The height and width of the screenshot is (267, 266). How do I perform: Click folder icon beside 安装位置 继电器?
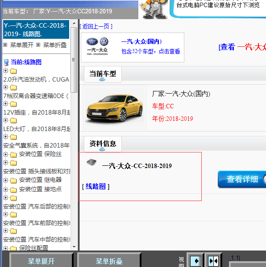[13, 181]
